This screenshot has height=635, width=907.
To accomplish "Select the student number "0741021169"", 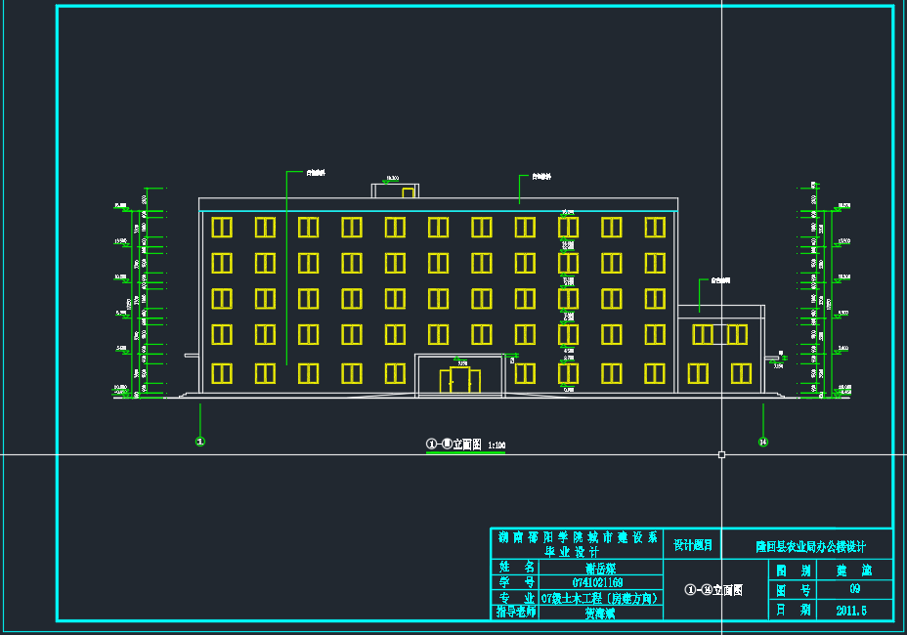I will [597, 582].
